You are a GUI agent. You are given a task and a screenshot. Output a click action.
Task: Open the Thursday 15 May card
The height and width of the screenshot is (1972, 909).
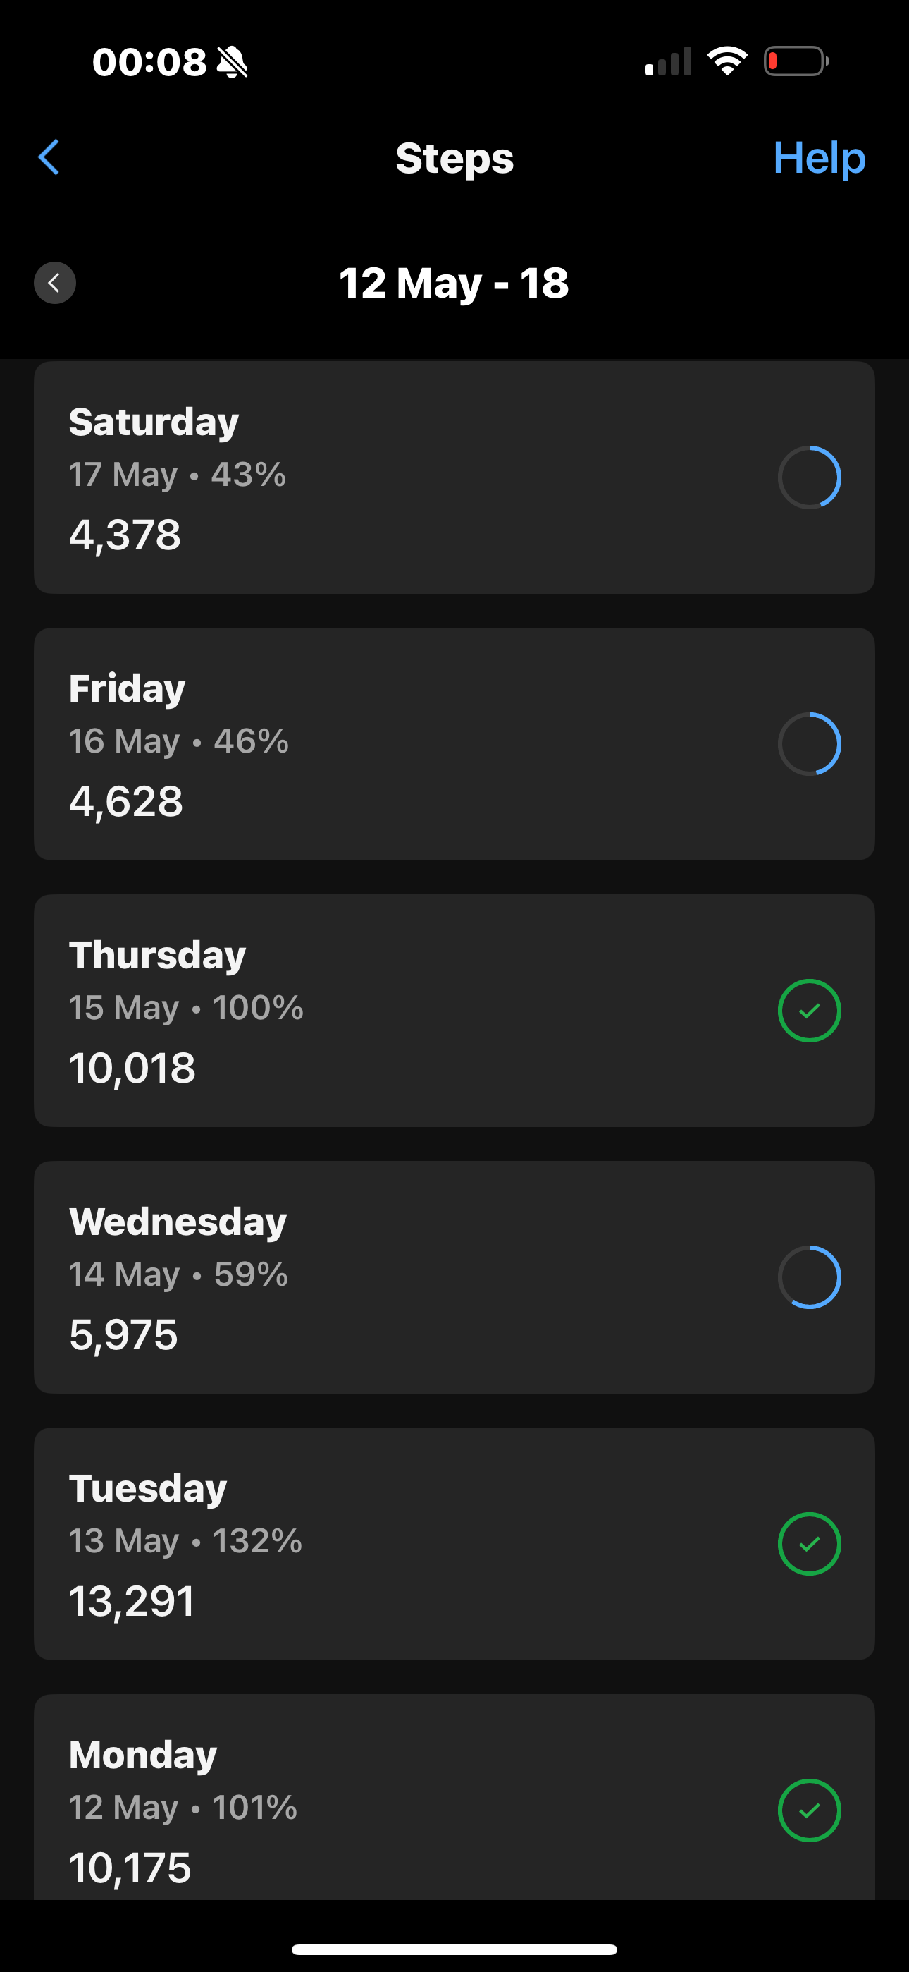tap(455, 1011)
